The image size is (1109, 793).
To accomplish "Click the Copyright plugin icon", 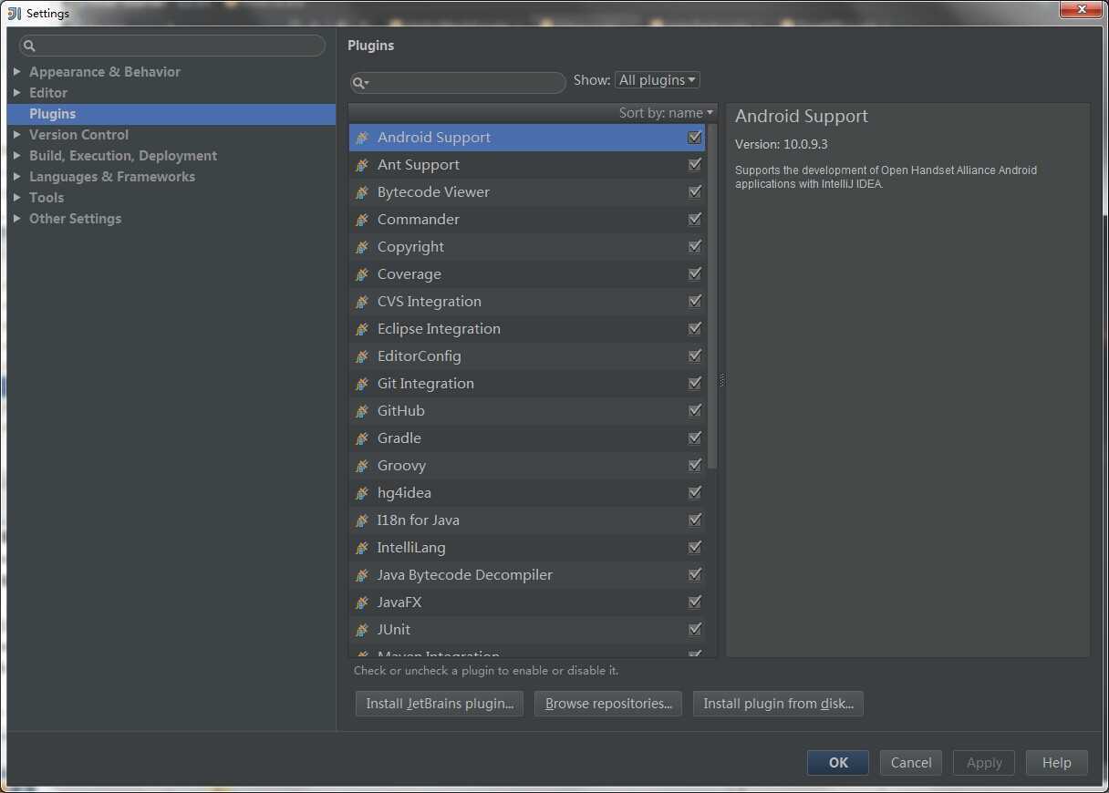I will (x=362, y=247).
